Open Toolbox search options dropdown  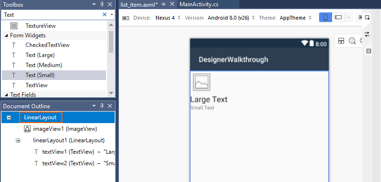tap(112, 15)
